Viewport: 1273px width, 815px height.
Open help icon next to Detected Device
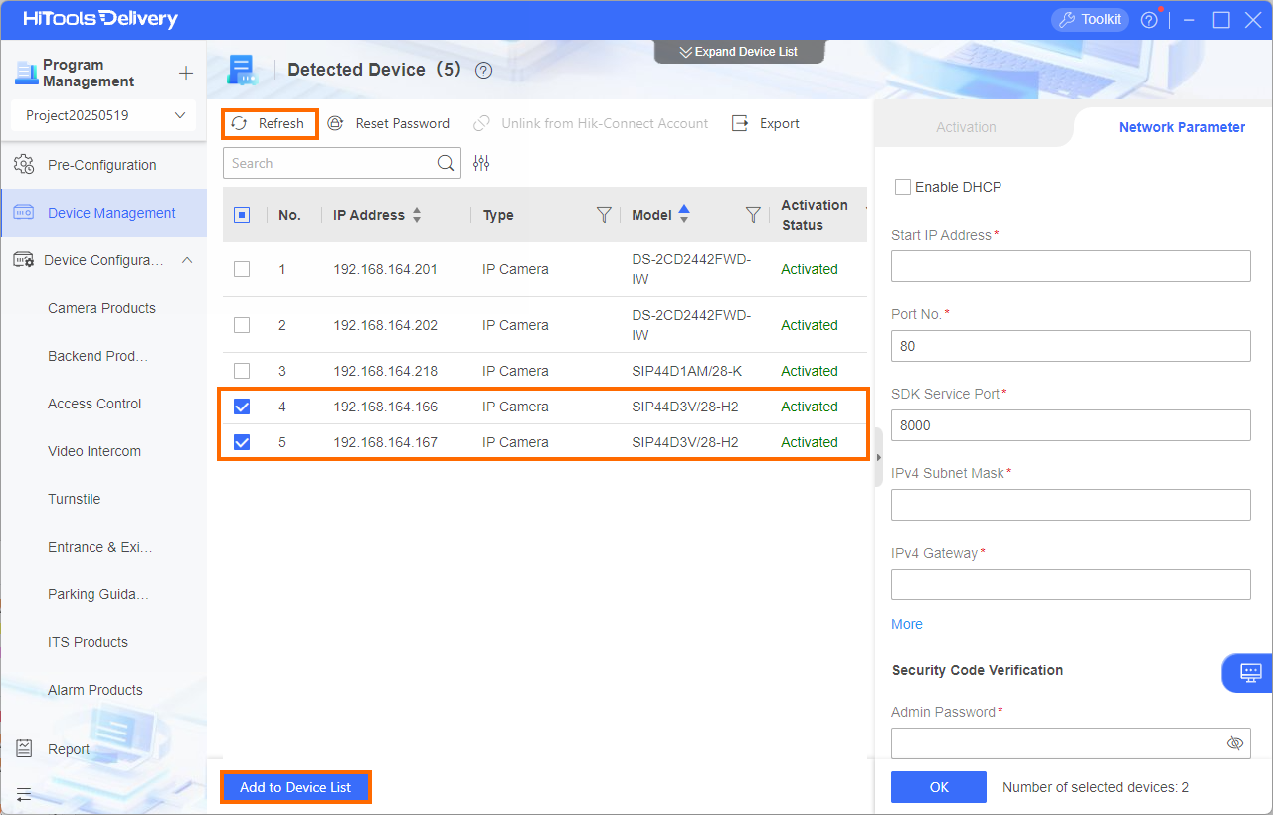[x=484, y=71]
